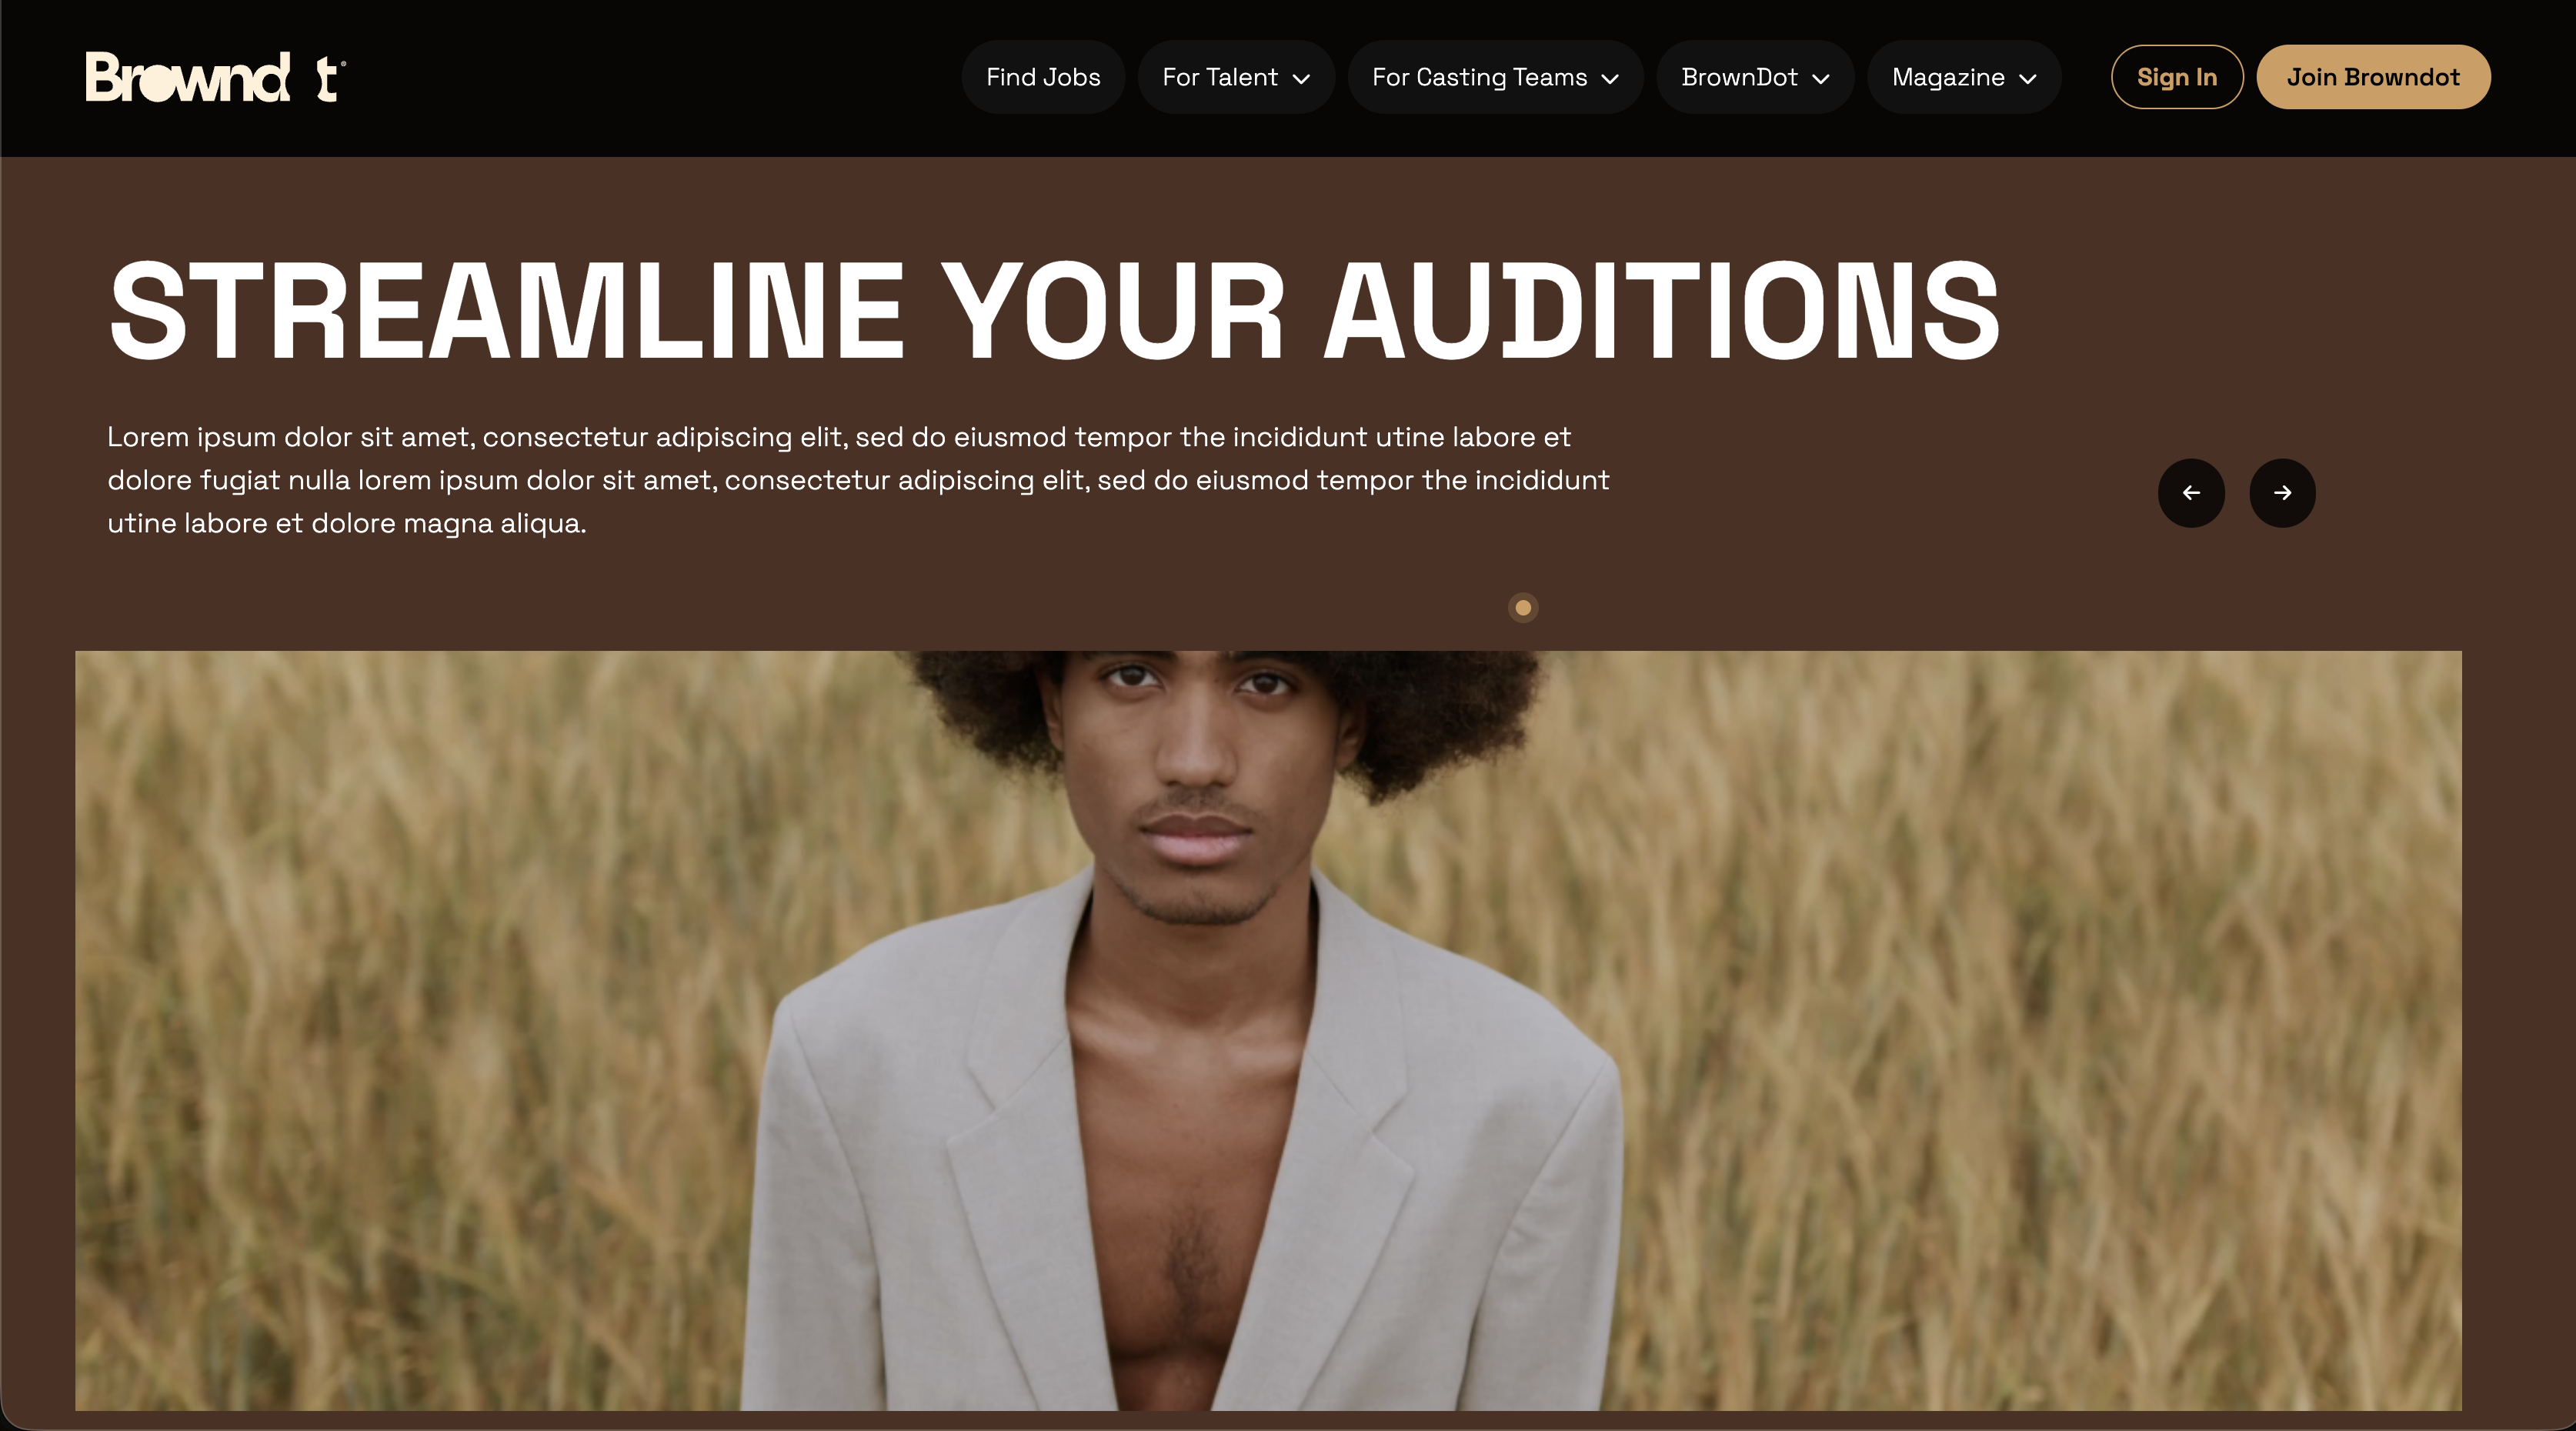Click the Streamline Your Auditions headline

[x=1054, y=310]
